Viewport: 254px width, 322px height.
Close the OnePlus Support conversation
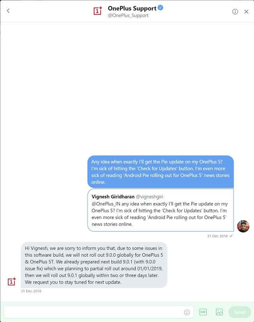point(246,12)
